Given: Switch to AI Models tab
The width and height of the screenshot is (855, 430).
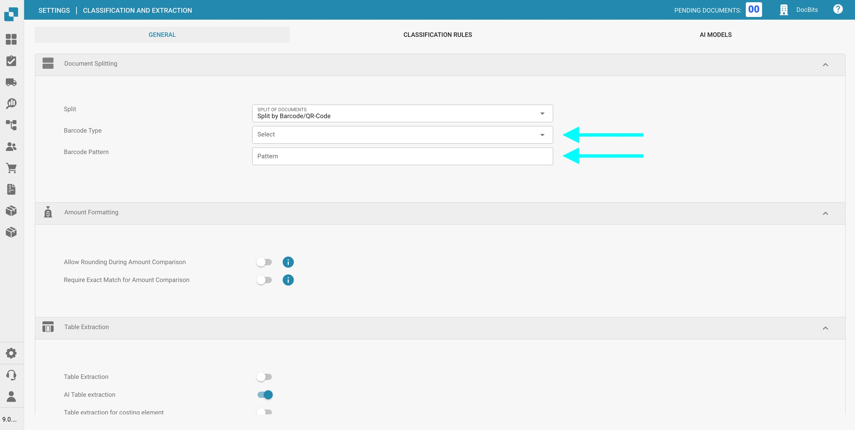Looking at the screenshot, I should 715,35.
